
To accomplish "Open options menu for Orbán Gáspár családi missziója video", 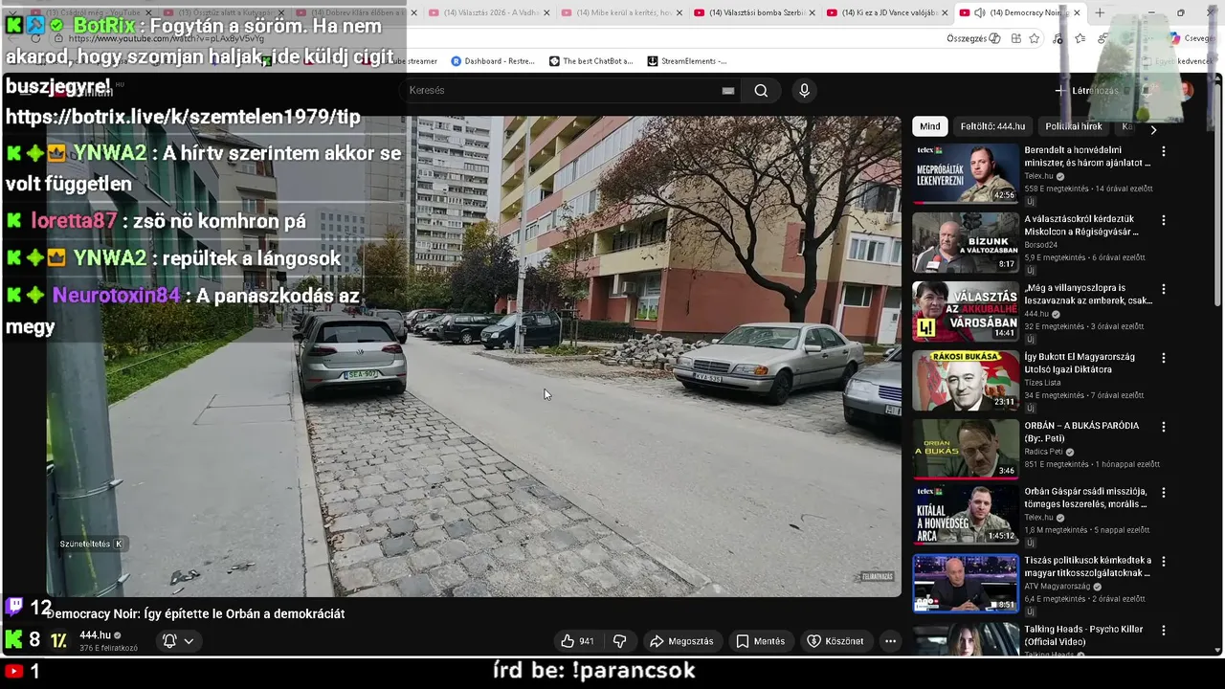I will tap(1164, 493).
